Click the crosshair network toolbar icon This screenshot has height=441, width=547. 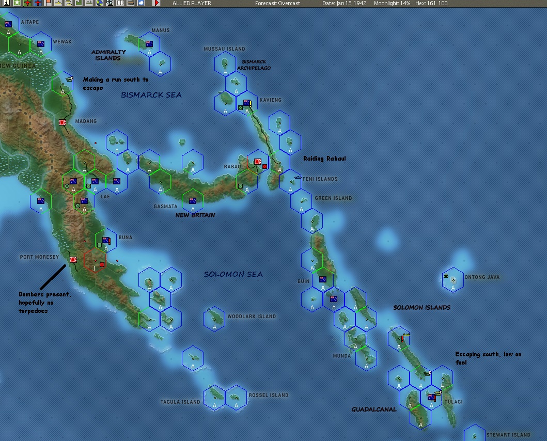[x=110, y=3]
